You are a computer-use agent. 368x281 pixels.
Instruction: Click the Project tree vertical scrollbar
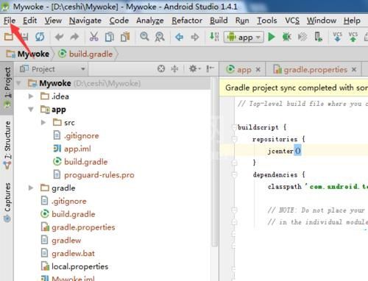[215, 162]
